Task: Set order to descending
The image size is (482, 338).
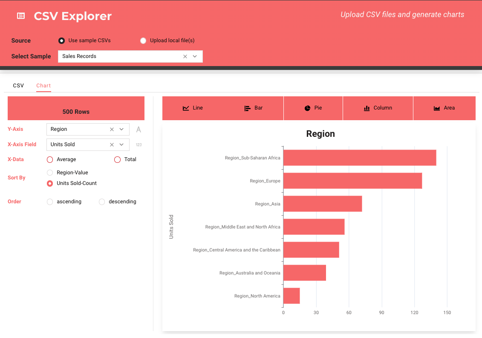Action: pyautogui.click(x=102, y=202)
